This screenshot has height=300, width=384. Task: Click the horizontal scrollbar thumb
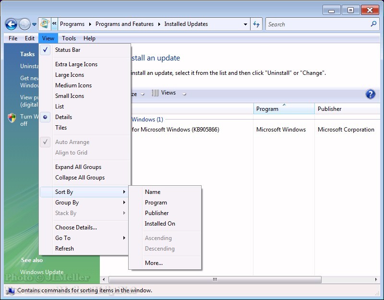point(215,279)
